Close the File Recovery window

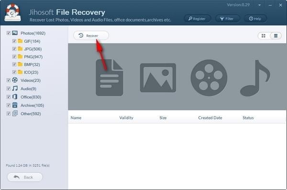280,5
